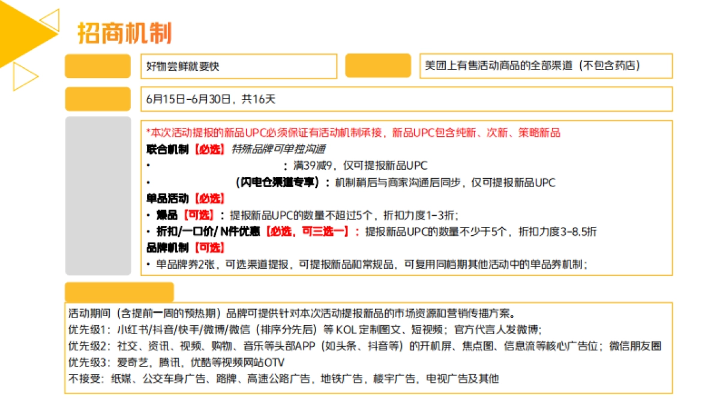Click the 【可选】 tag beside 品牌机制
This screenshot has height=405, width=720.
point(208,247)
